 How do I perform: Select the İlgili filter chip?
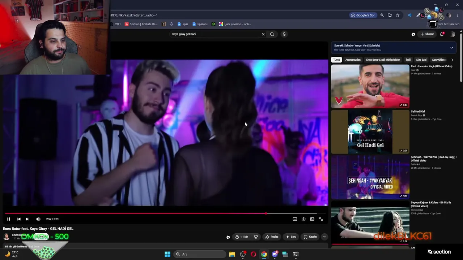pos(408,60)
